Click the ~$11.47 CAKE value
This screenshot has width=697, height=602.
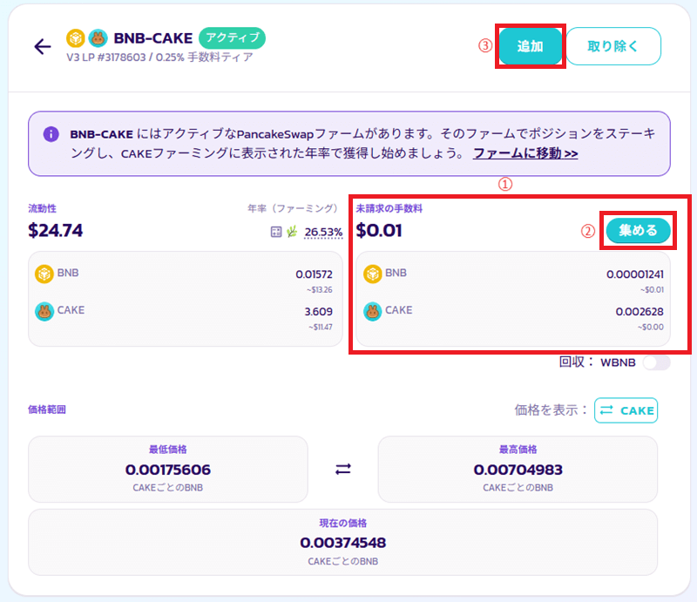320,328
